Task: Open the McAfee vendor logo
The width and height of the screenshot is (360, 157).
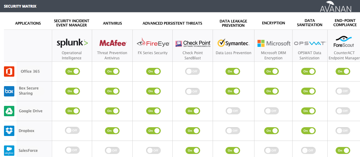Action: click(x=113, y=44)
